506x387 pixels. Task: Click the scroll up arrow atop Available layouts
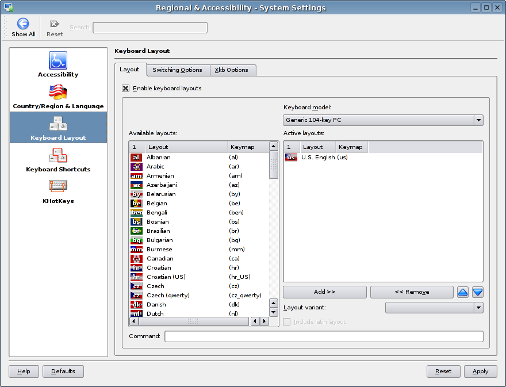click(274, 146)
